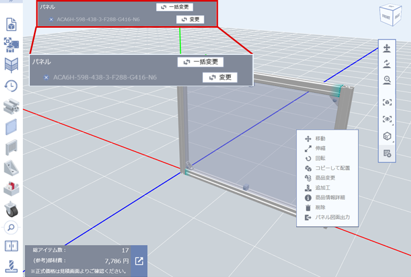Image resolution: width=411 pixels, height=277 pixels.
Task: Open the history clock icon in sidebar
Action: [x=11, y=86]
